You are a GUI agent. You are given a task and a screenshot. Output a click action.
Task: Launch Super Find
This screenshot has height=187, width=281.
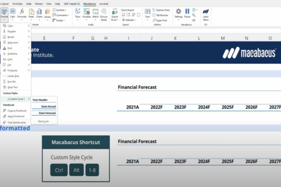(160, 20)
